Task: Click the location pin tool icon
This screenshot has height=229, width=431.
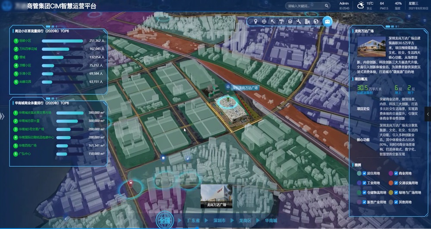Action: tap(255, 21)
